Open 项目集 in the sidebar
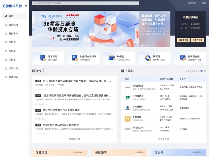209x157 pixels. click(x=12, y=60)
